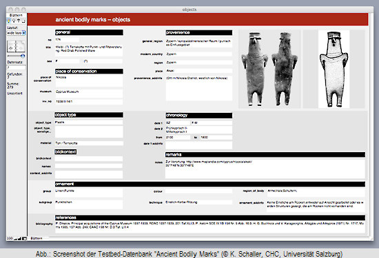The width and height of the screenshot is (379, 258).
Task: Click the 'from' year field 2100
Action: [x=178, y=138]
